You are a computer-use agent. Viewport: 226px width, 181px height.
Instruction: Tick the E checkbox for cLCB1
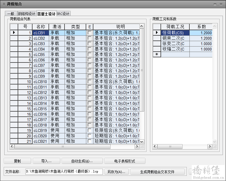(x=89, y=33)
